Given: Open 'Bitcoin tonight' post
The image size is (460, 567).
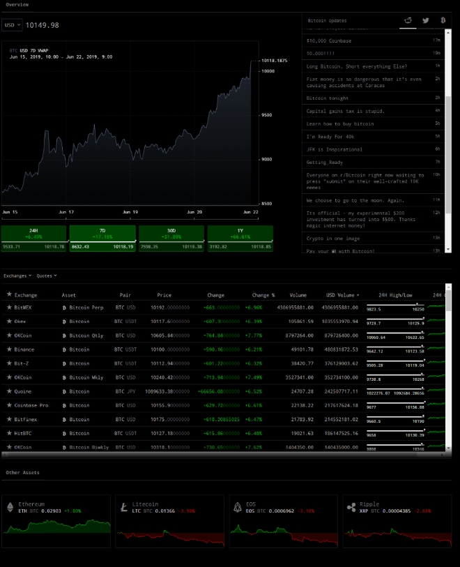Looking at the screenshot, I should point(373,98).
